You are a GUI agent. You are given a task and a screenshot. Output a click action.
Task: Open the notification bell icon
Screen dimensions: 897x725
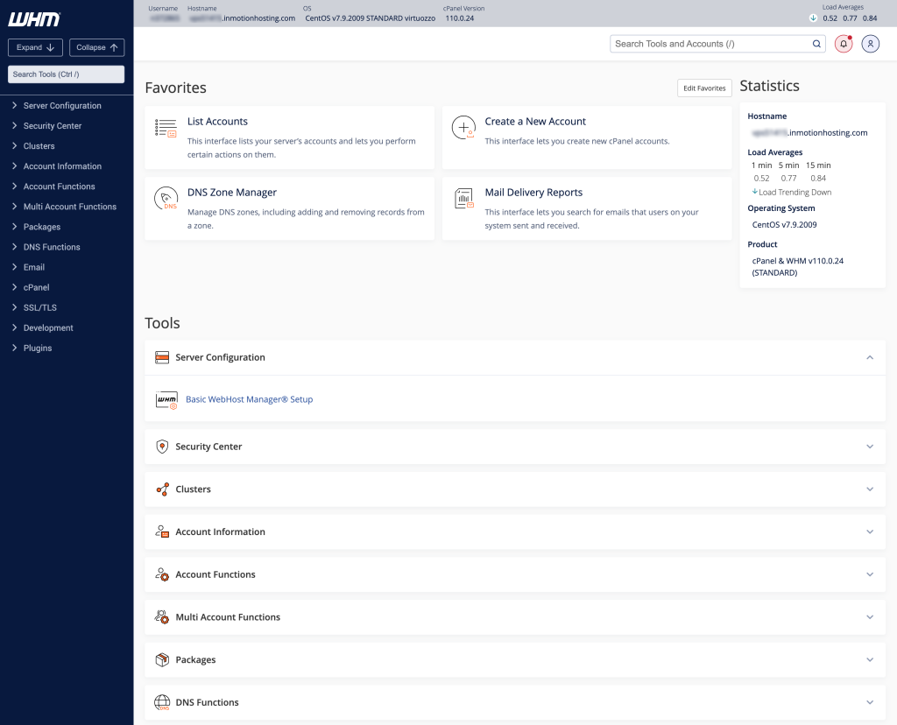(843, 43)
